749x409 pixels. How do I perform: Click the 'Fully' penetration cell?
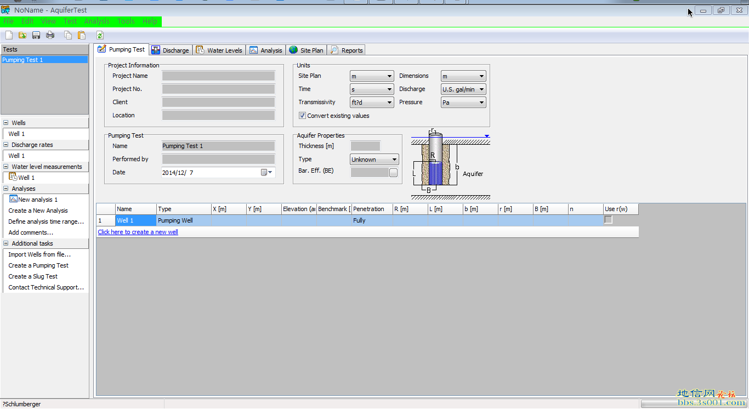coord(372,220)
